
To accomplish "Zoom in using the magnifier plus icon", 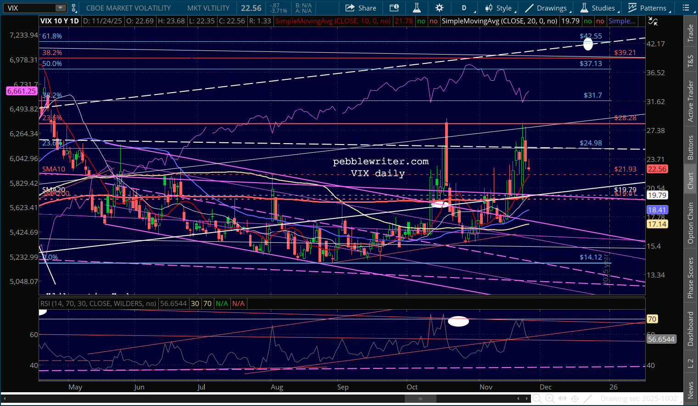I will (x=550, y=399).
